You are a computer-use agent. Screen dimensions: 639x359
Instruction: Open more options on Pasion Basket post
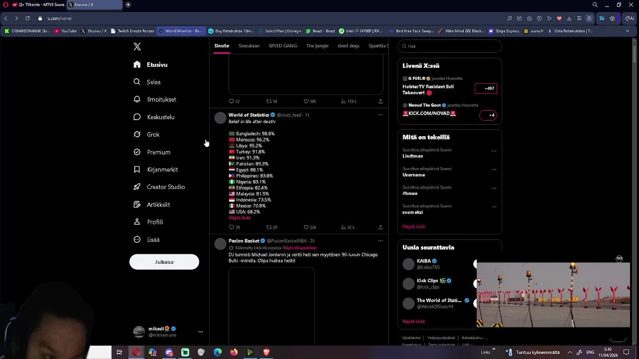[x=380, y=241]
